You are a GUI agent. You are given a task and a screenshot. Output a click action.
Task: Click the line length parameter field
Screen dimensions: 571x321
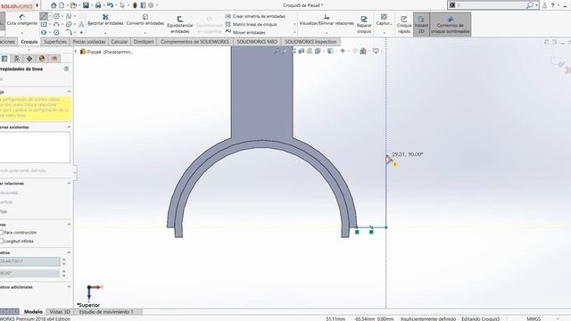pos(29,261)
